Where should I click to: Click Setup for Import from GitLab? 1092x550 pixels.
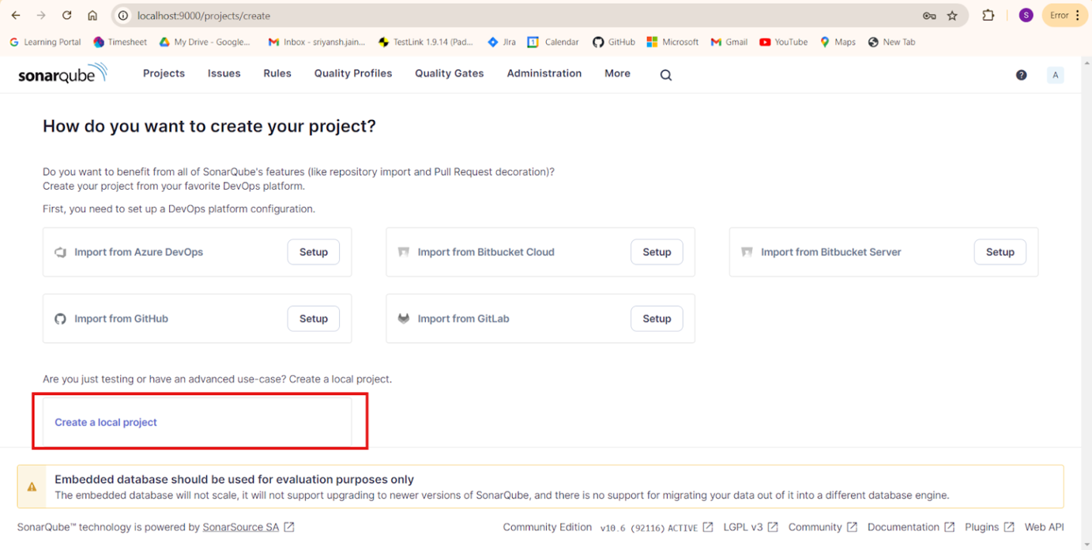tap(656, 318)
